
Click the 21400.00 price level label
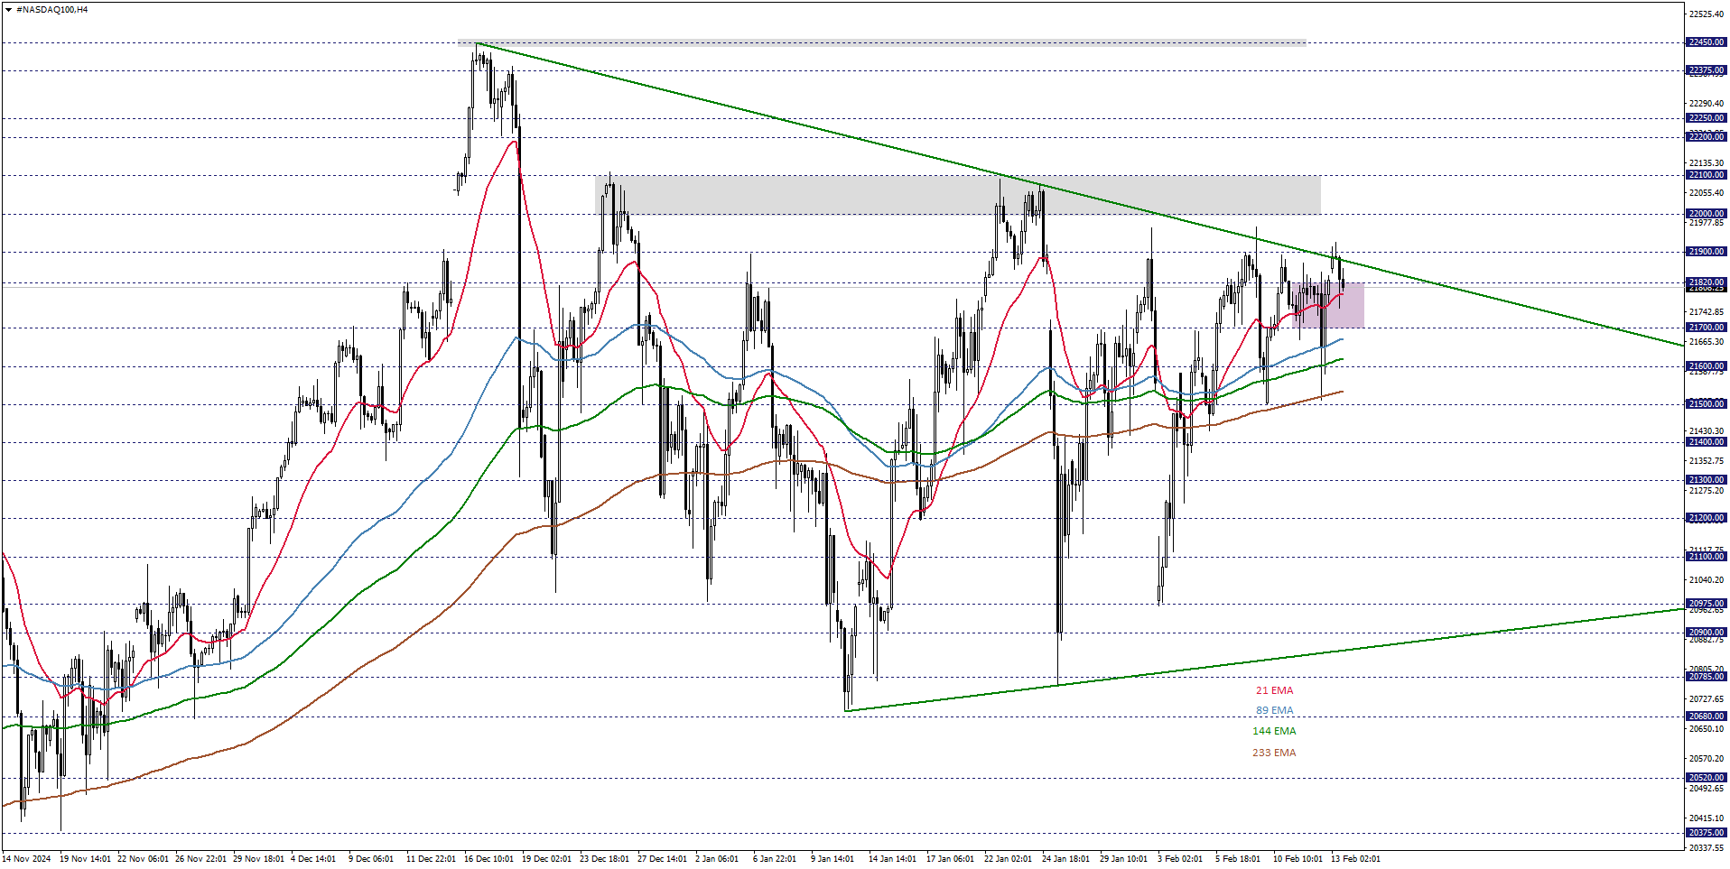1707,442
